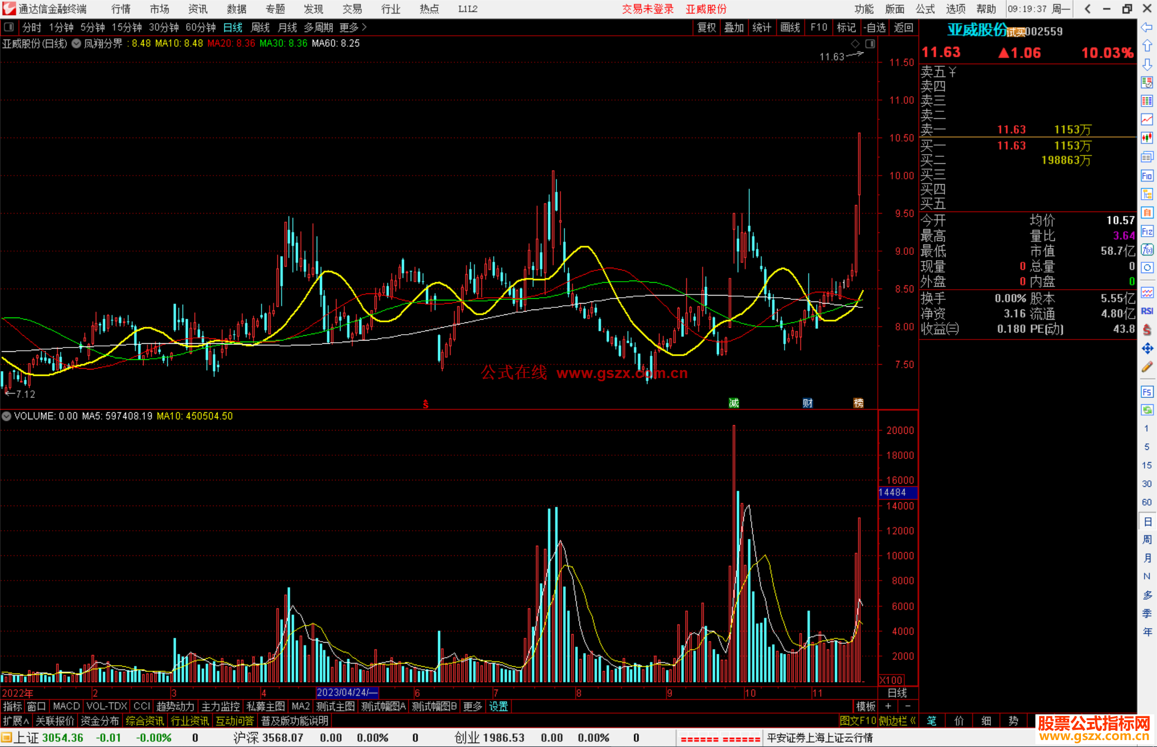Open the F10 info icon in sidebar
1157x747 pixels.
1147,176
